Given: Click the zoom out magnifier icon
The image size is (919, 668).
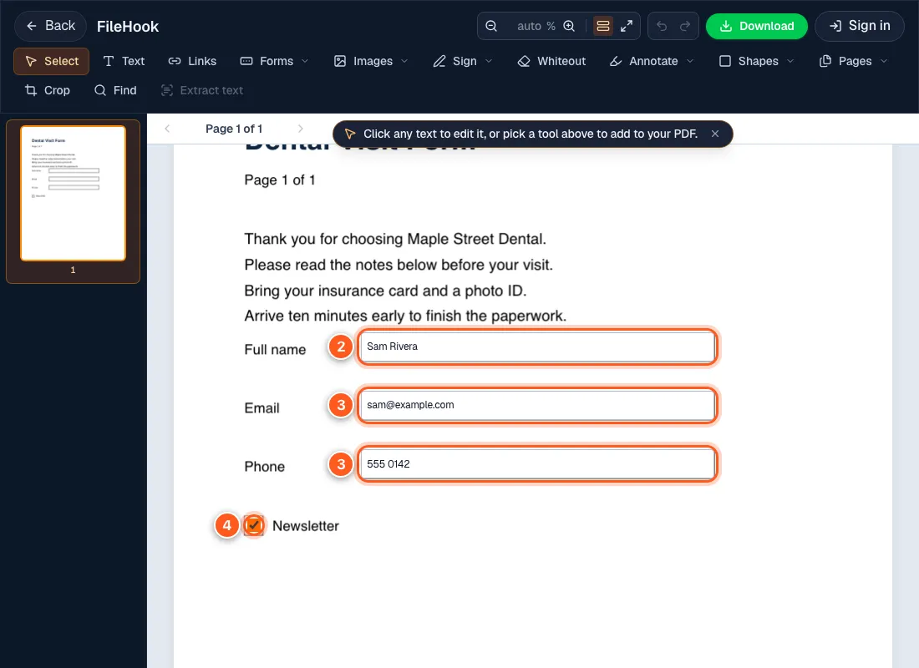Looking at the screenshot, I should click(x=491, y=26).
